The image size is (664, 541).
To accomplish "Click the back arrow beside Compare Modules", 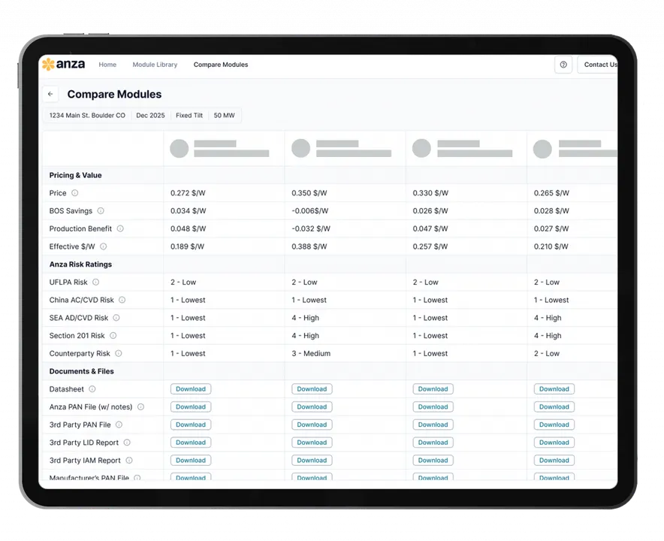I will [x=50, y=95].
